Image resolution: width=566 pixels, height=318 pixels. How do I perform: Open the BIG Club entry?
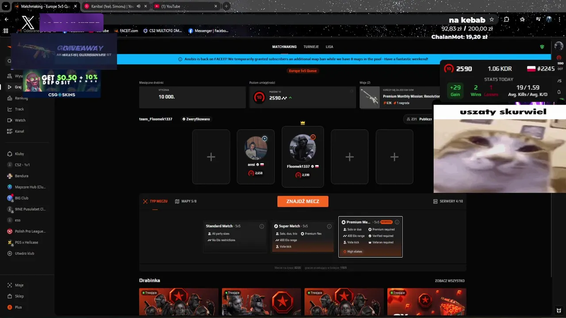pos(18,198)
